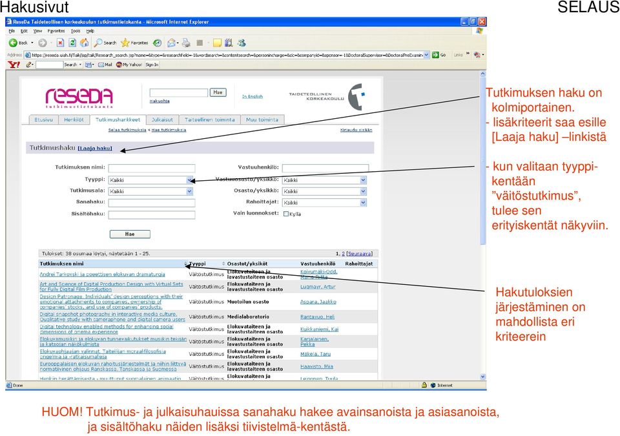The height and width of the screenshot is (436, 620).
Task: Open the Back button history arrow
Action: (x=32, y=43)
